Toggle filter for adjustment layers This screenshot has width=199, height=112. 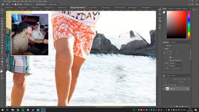(177, 79)
